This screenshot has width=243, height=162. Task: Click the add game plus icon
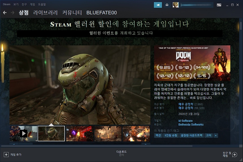(x=6, y=155)
